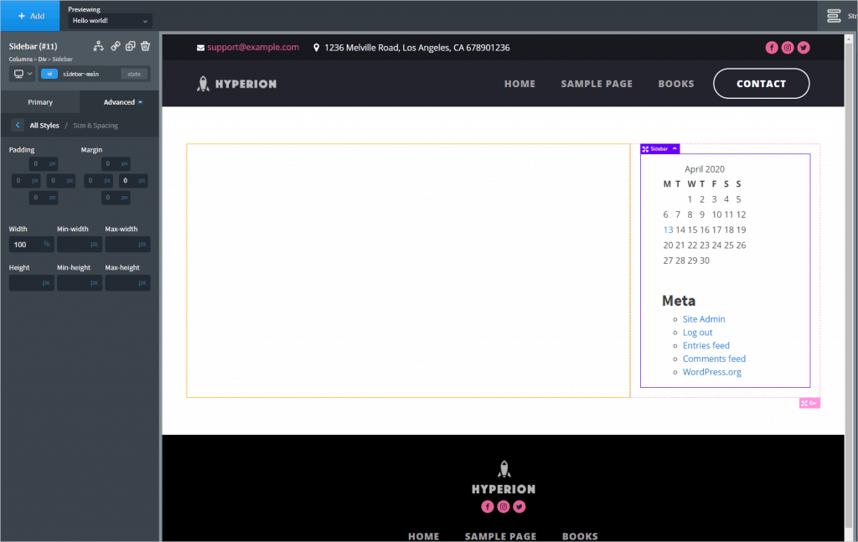
Task: Delete the Sidebar element with trash icon
Action: tap(145, 46)
